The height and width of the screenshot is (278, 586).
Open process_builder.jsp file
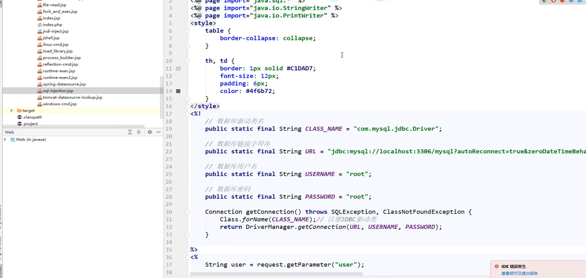click(x=61, y=58)
